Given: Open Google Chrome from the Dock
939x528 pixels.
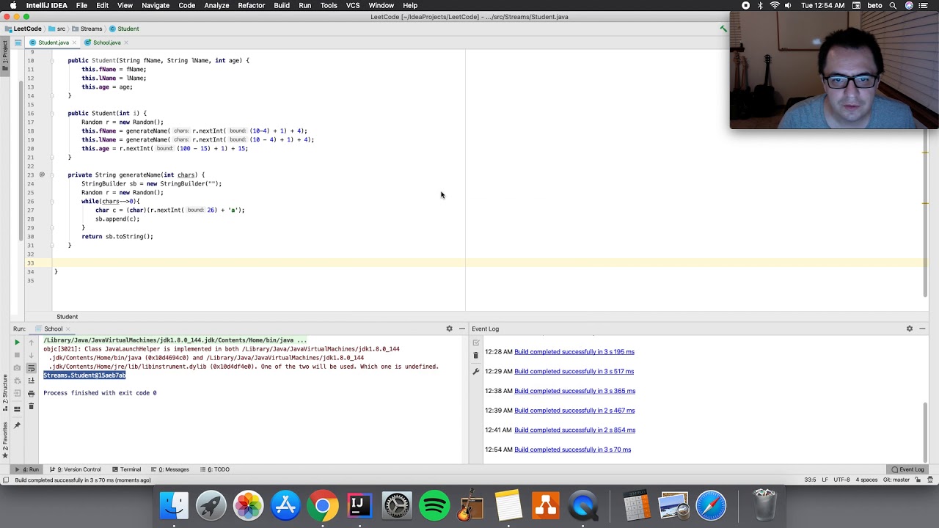Looking at the screenshot, I should point(322,505).
